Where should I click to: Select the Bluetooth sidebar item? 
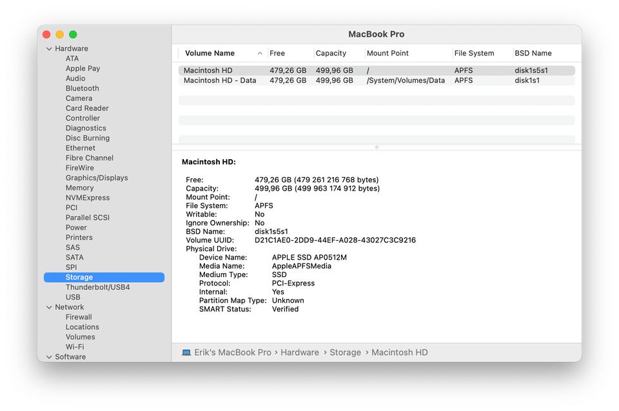pos(82,88)
